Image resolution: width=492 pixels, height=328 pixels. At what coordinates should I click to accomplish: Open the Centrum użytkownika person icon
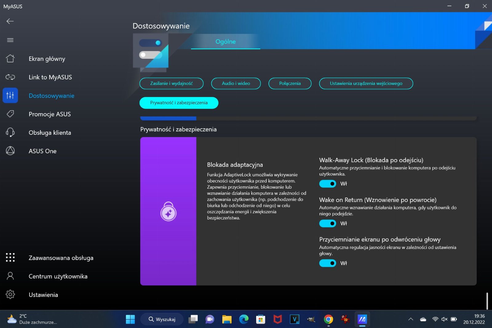10,276
